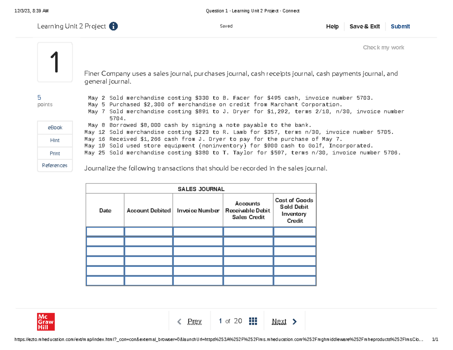Show the Hint for this question
Screen dimensions: 453x350
55,140
